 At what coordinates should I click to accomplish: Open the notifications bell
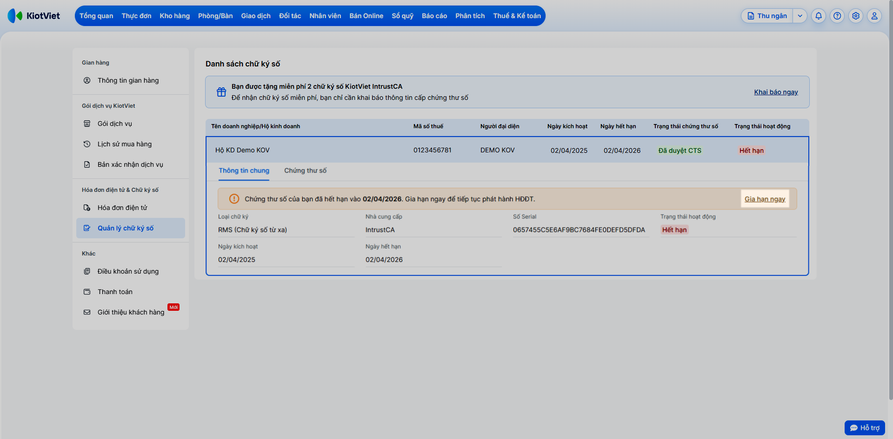tap(819, 16)
